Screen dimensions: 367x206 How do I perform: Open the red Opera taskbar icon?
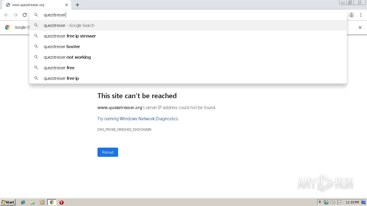[61, 202]
